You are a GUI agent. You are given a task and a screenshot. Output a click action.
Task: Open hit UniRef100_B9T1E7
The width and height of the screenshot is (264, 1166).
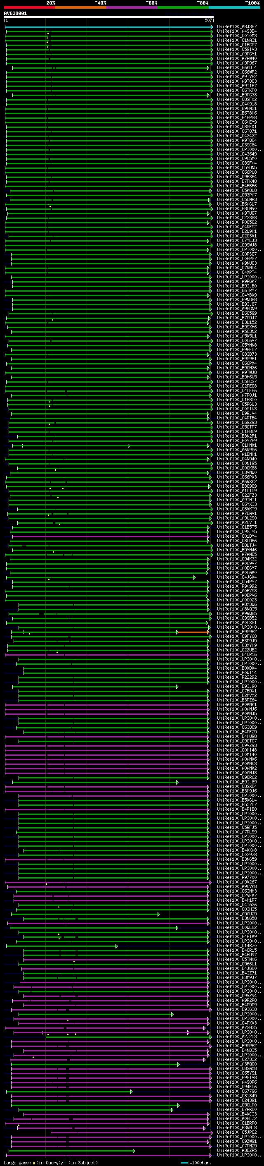pos(236,86)
